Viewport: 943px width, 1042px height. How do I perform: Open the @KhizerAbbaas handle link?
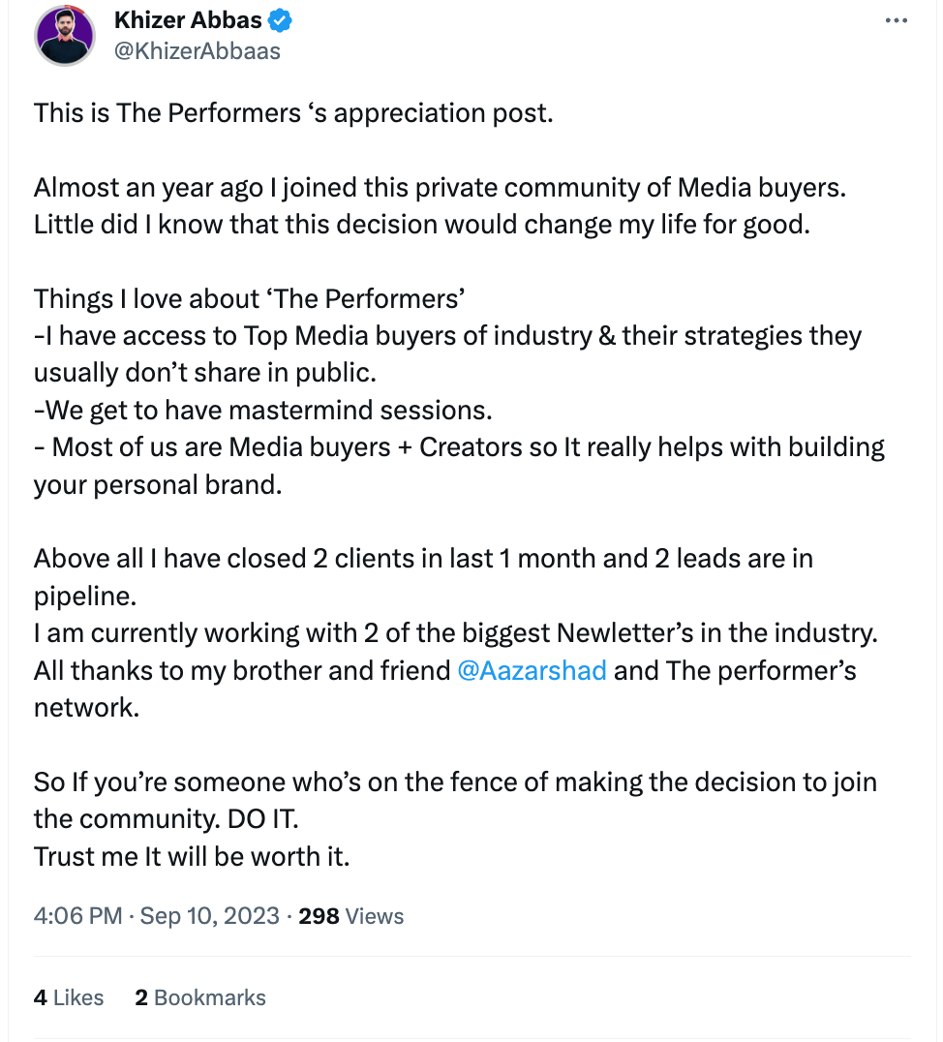click(198, 51)
